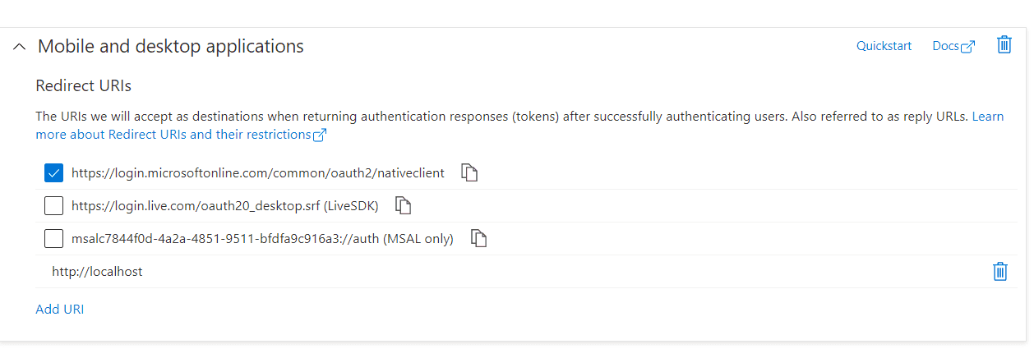Click the msal...://auth (MSAL only) URI text
This screenshot has width=1034, height=358.
(262, 239)
